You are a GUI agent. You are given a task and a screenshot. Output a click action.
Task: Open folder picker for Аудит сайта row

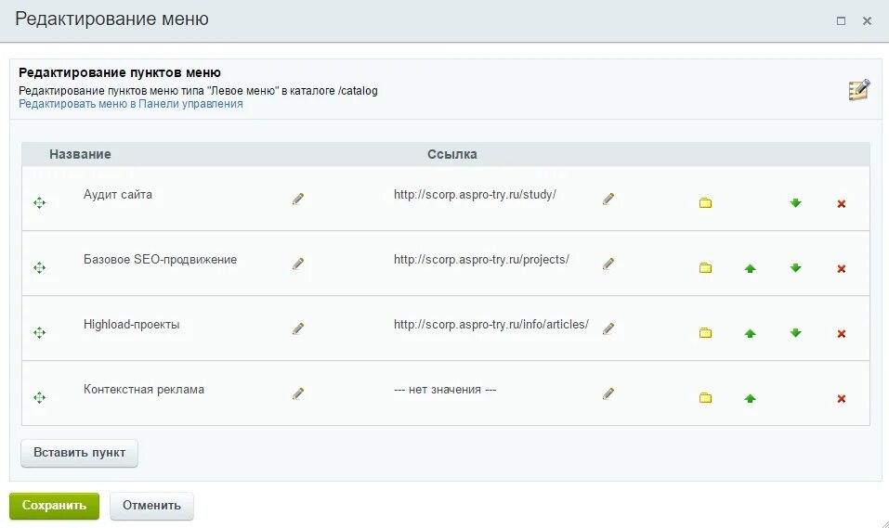[x=705, y=203]
